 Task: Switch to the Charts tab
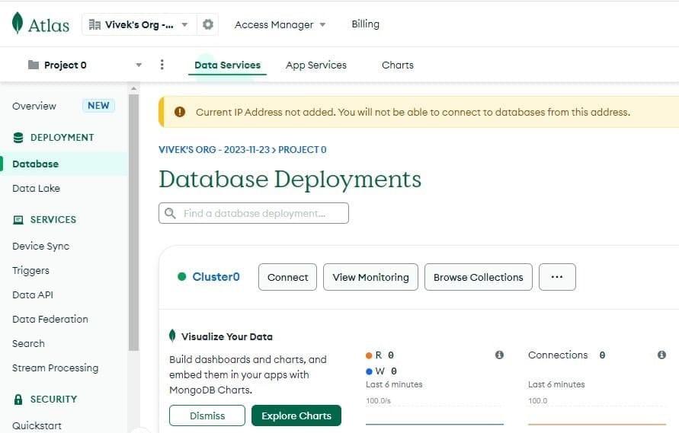coord(397,65)
